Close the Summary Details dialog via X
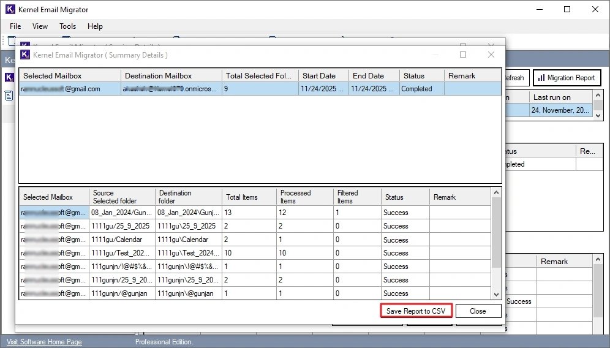 pos(491,55)
